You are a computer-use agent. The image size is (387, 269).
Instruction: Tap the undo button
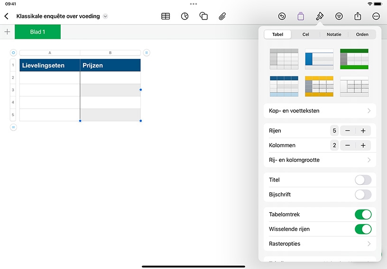(282, 16)
